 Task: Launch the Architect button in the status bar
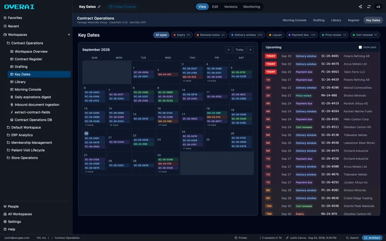pyautogui.click(x=372, y=238)
